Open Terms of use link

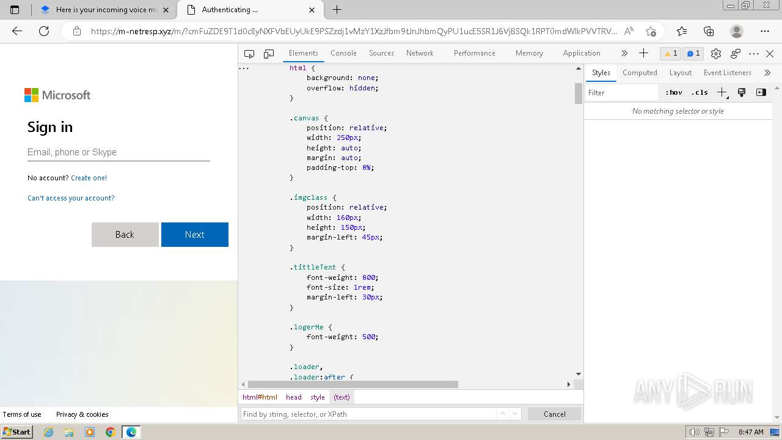coord(22,414)
